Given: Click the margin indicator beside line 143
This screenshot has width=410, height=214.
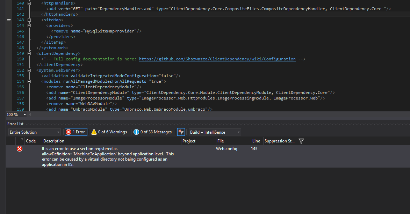Looking at the screenshot, I should [x=9, y=20].
